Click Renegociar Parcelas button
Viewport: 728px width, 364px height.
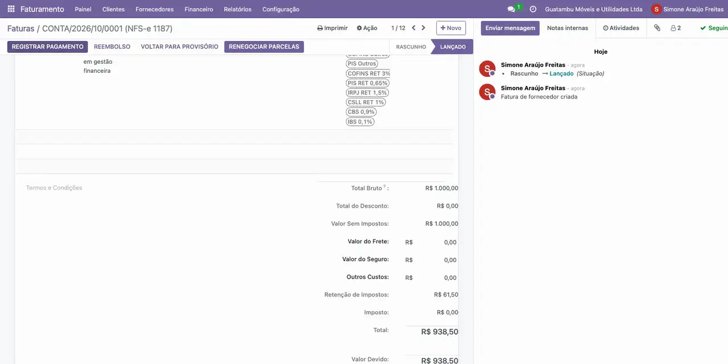pyautogui.click(x=264, y=47)
